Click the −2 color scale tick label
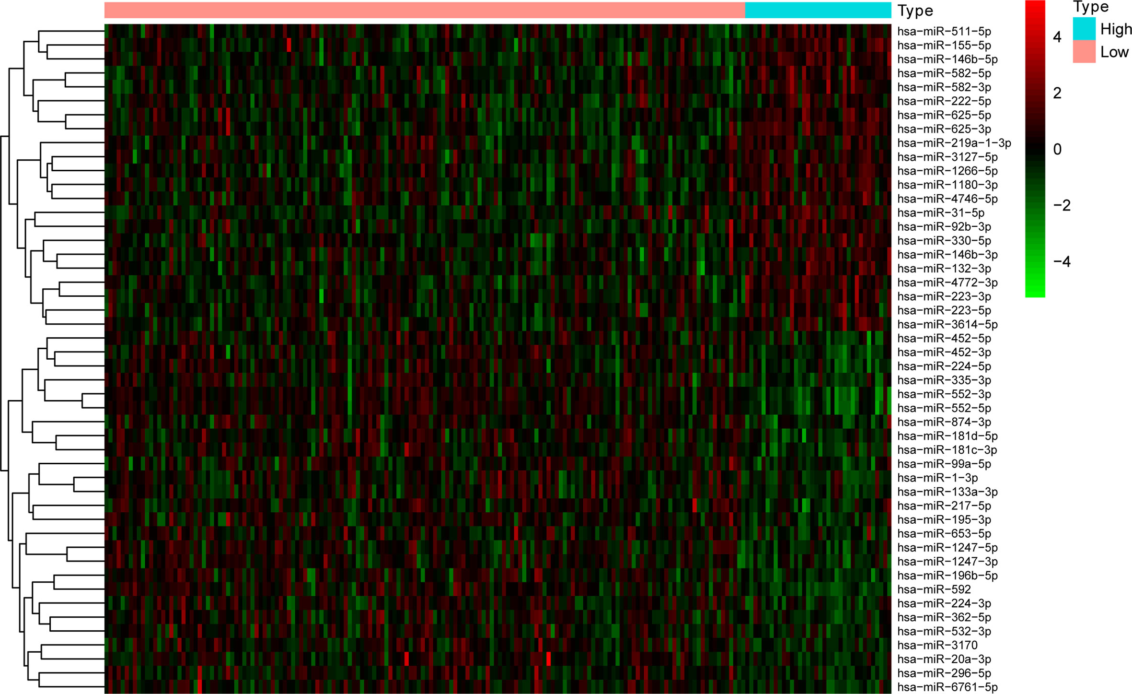 1062,205
